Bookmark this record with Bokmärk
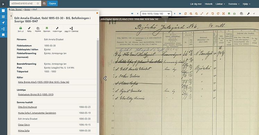Image resolution: width=259 pixels, height=135 pixels. coord(47,29)
